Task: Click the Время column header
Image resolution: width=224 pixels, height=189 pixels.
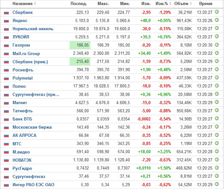Action: click(x=206, y=3)
